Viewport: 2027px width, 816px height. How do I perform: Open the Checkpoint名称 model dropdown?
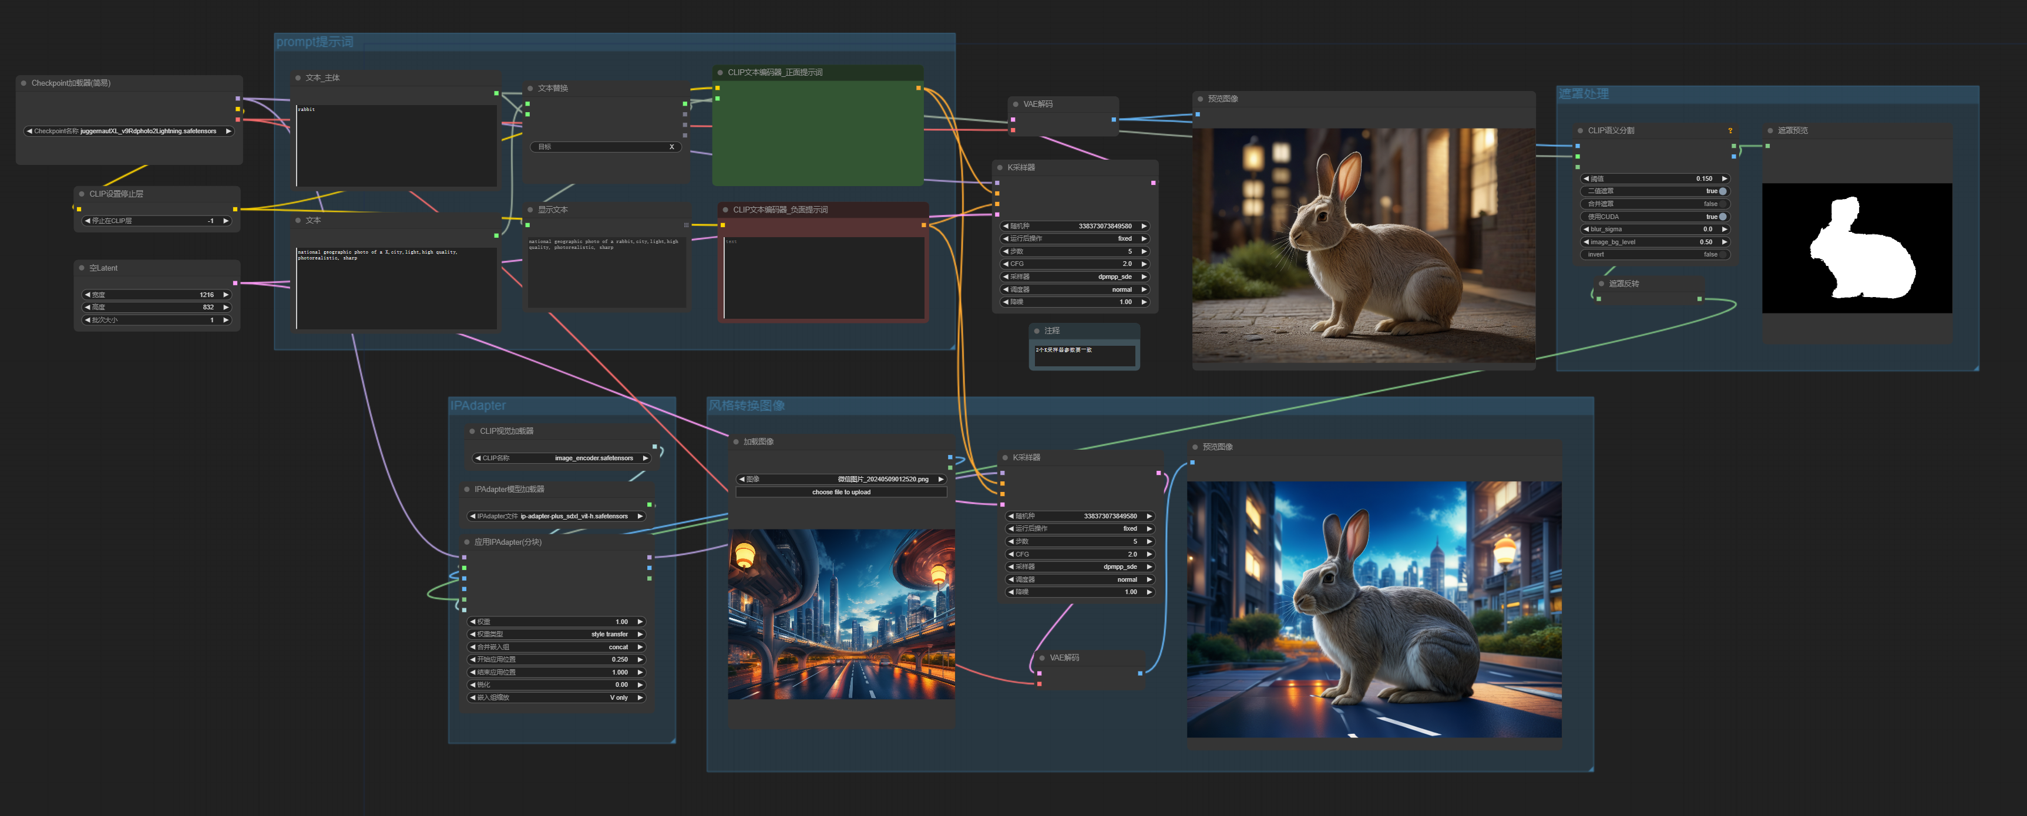pyautogui.click(x=129, y=131)
